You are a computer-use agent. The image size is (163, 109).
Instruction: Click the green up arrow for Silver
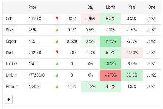(x=57, y=30)
